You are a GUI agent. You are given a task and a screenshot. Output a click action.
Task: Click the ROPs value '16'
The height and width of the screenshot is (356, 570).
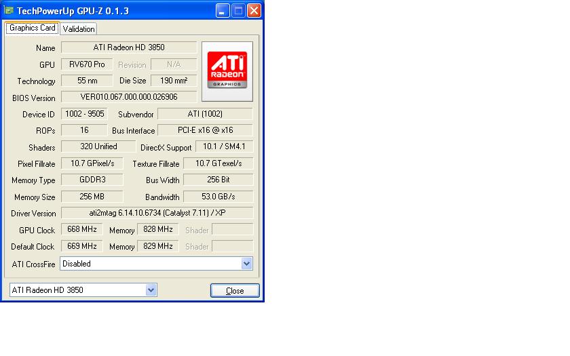coord(84,130)
